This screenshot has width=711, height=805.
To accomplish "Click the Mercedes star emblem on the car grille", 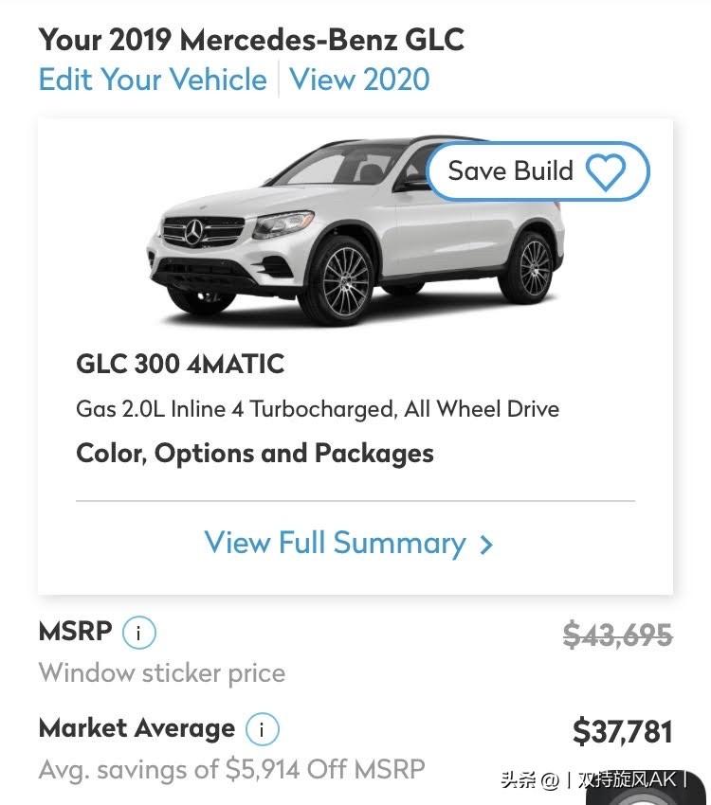I will pyautogui.click(x=193, y=230).
